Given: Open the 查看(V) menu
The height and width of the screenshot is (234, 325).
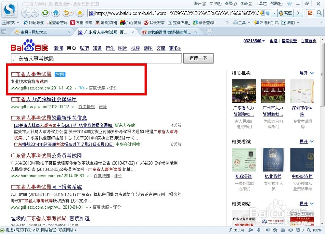Looking at the screenshot, I should point(231,4).
